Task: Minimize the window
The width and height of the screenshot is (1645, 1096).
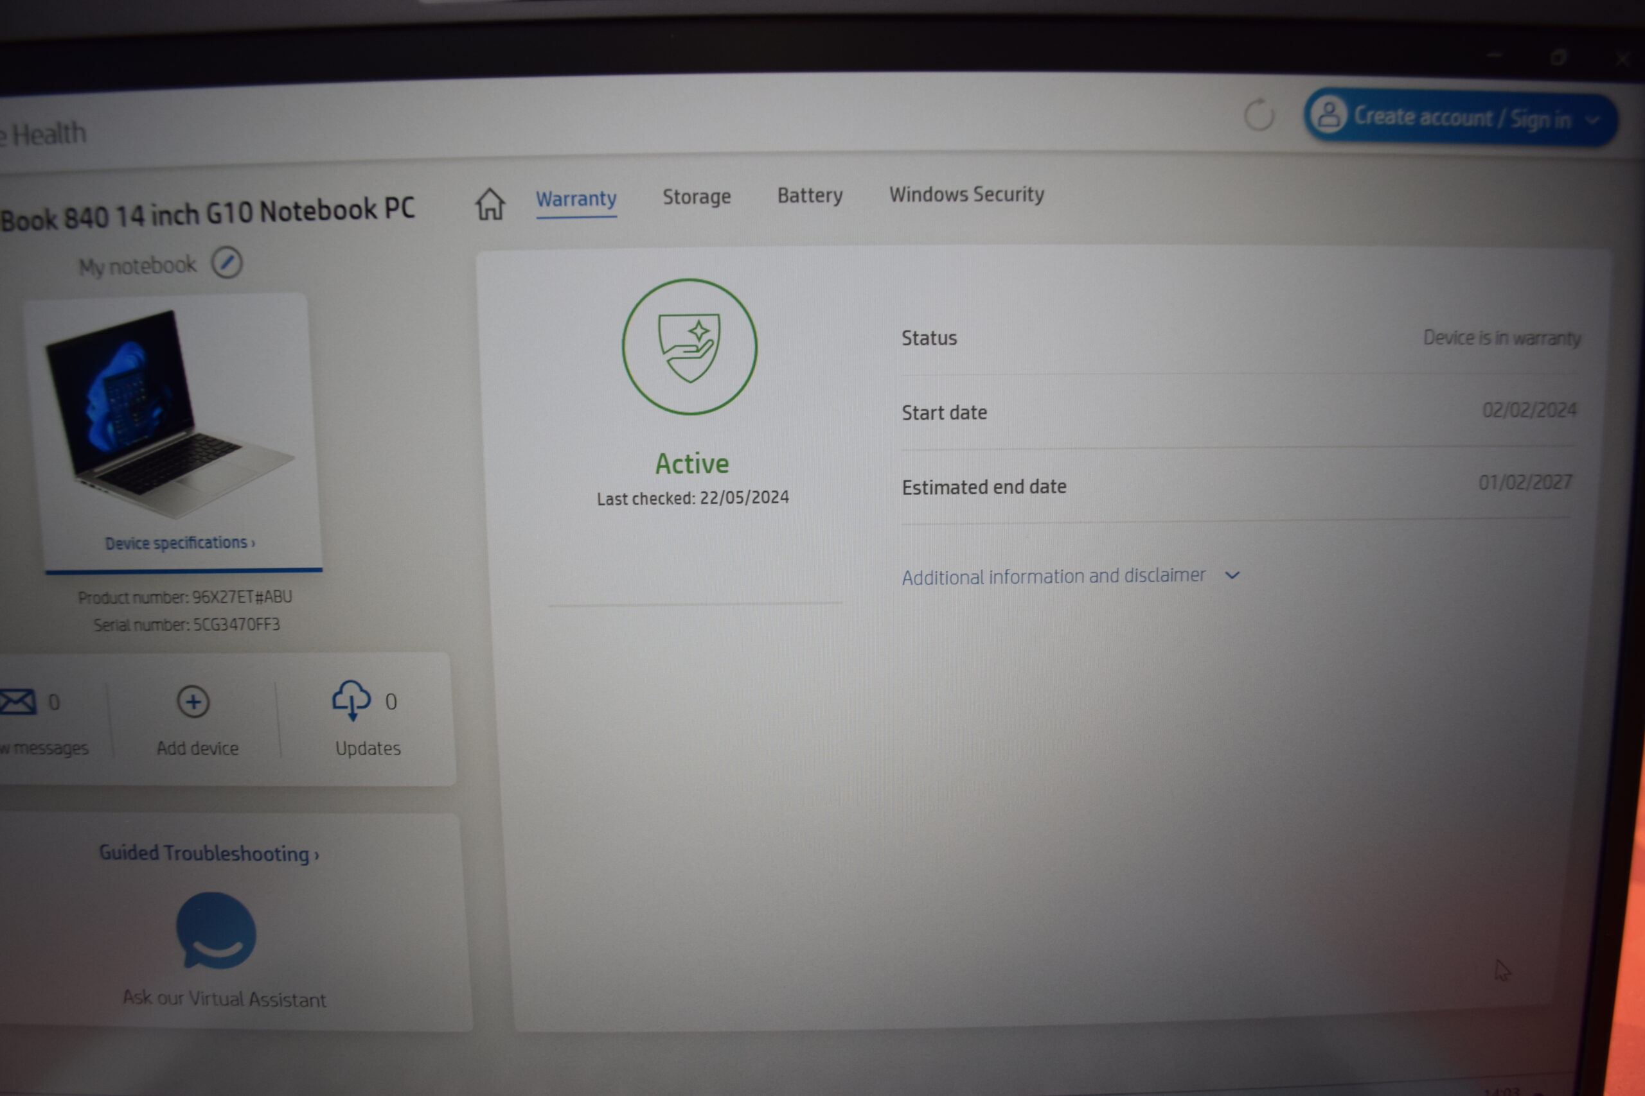Action: click(1495, 55)
